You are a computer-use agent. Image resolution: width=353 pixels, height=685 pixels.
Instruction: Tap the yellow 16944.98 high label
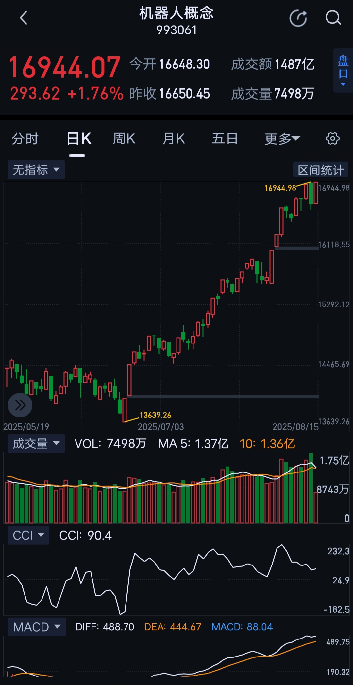click(280, 188)
